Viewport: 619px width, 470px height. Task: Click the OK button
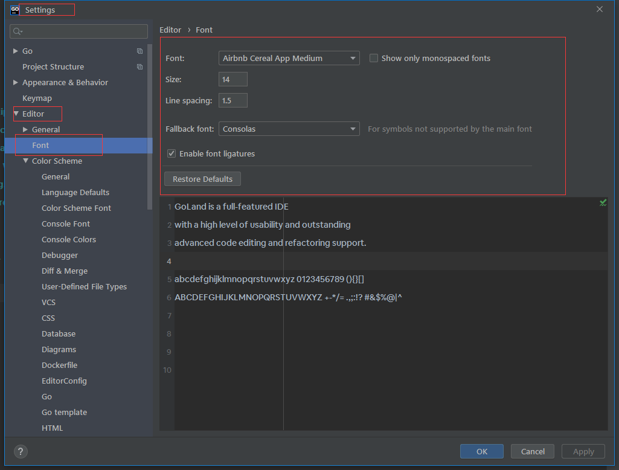pyautogui.click(x=481, y=451)
